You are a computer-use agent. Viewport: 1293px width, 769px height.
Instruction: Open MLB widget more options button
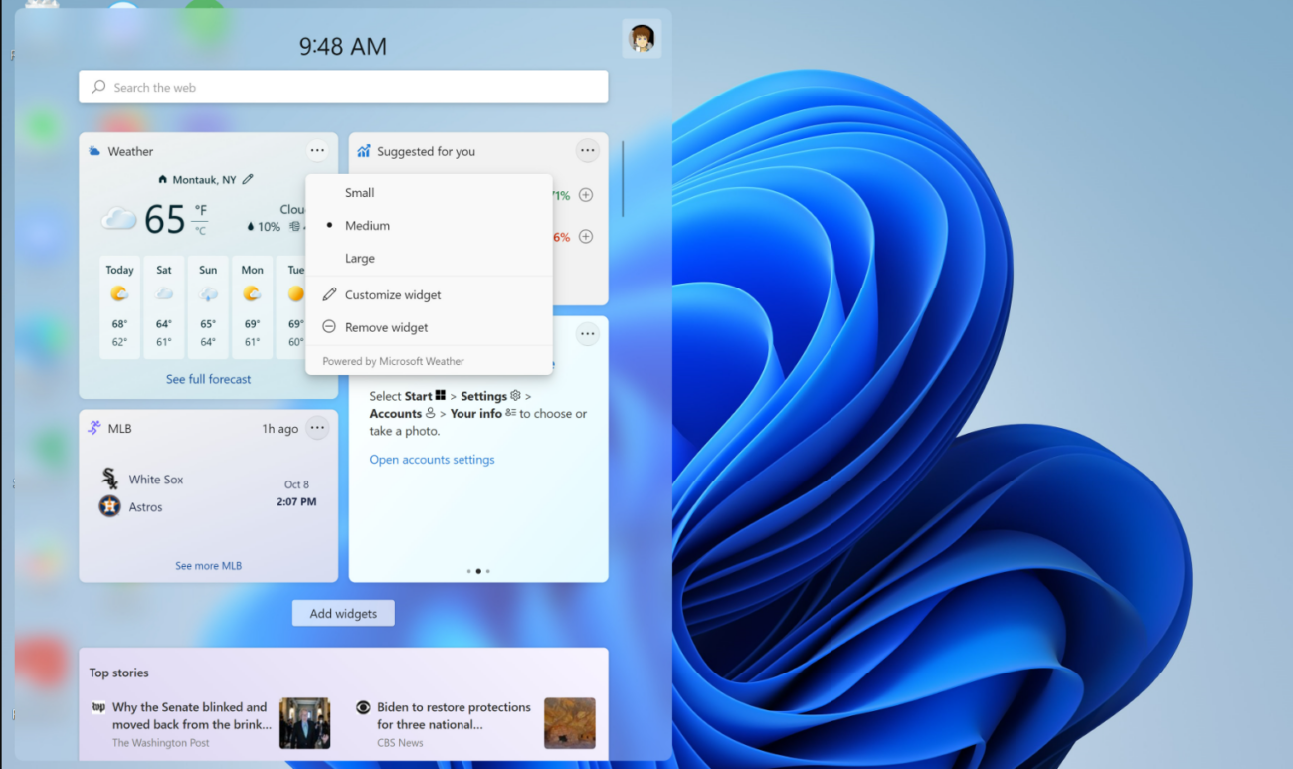317,428
